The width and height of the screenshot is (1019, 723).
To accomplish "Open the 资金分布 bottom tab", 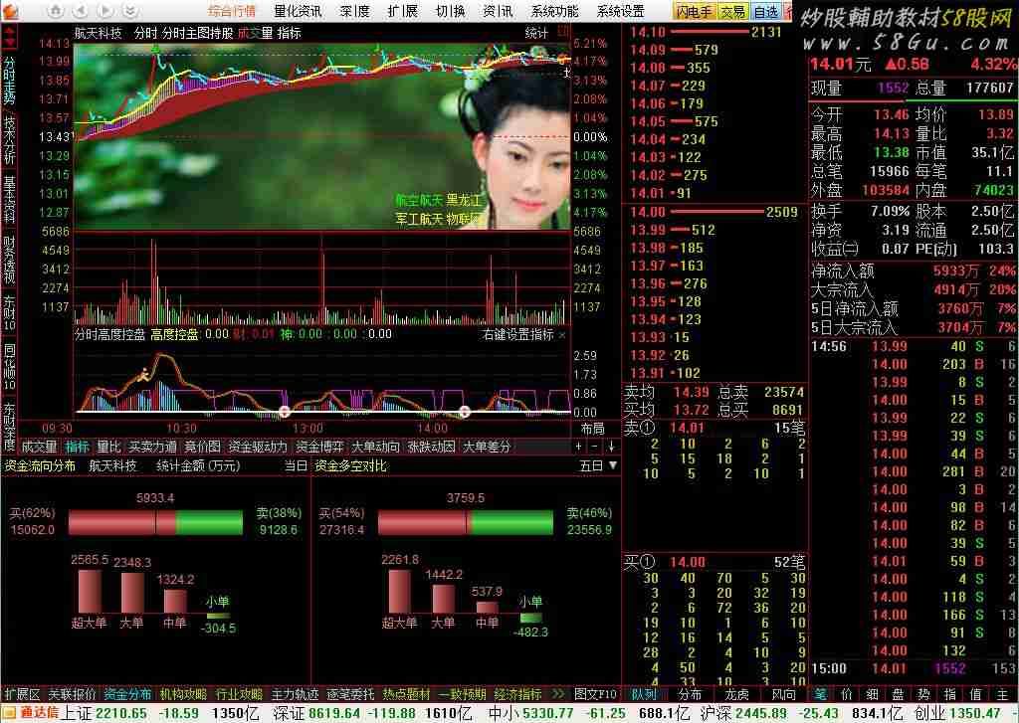I will click(128, 694).
